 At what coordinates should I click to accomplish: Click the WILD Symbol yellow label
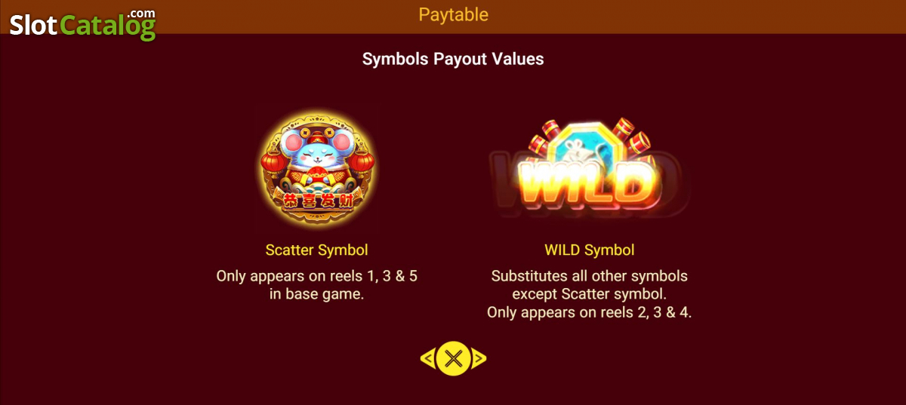(590, 250)
